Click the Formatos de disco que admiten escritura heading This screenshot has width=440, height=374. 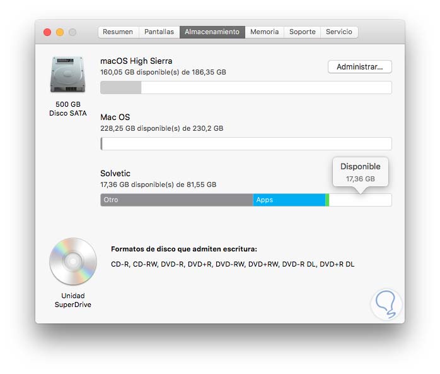[x=184, y=249]
